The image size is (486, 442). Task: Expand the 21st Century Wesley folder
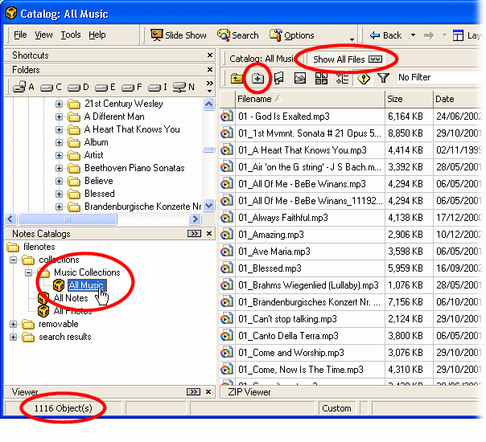pyautogui.click(x=59, y=104)
